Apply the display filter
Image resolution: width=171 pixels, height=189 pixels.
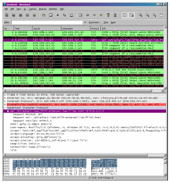tap(113, 22)
